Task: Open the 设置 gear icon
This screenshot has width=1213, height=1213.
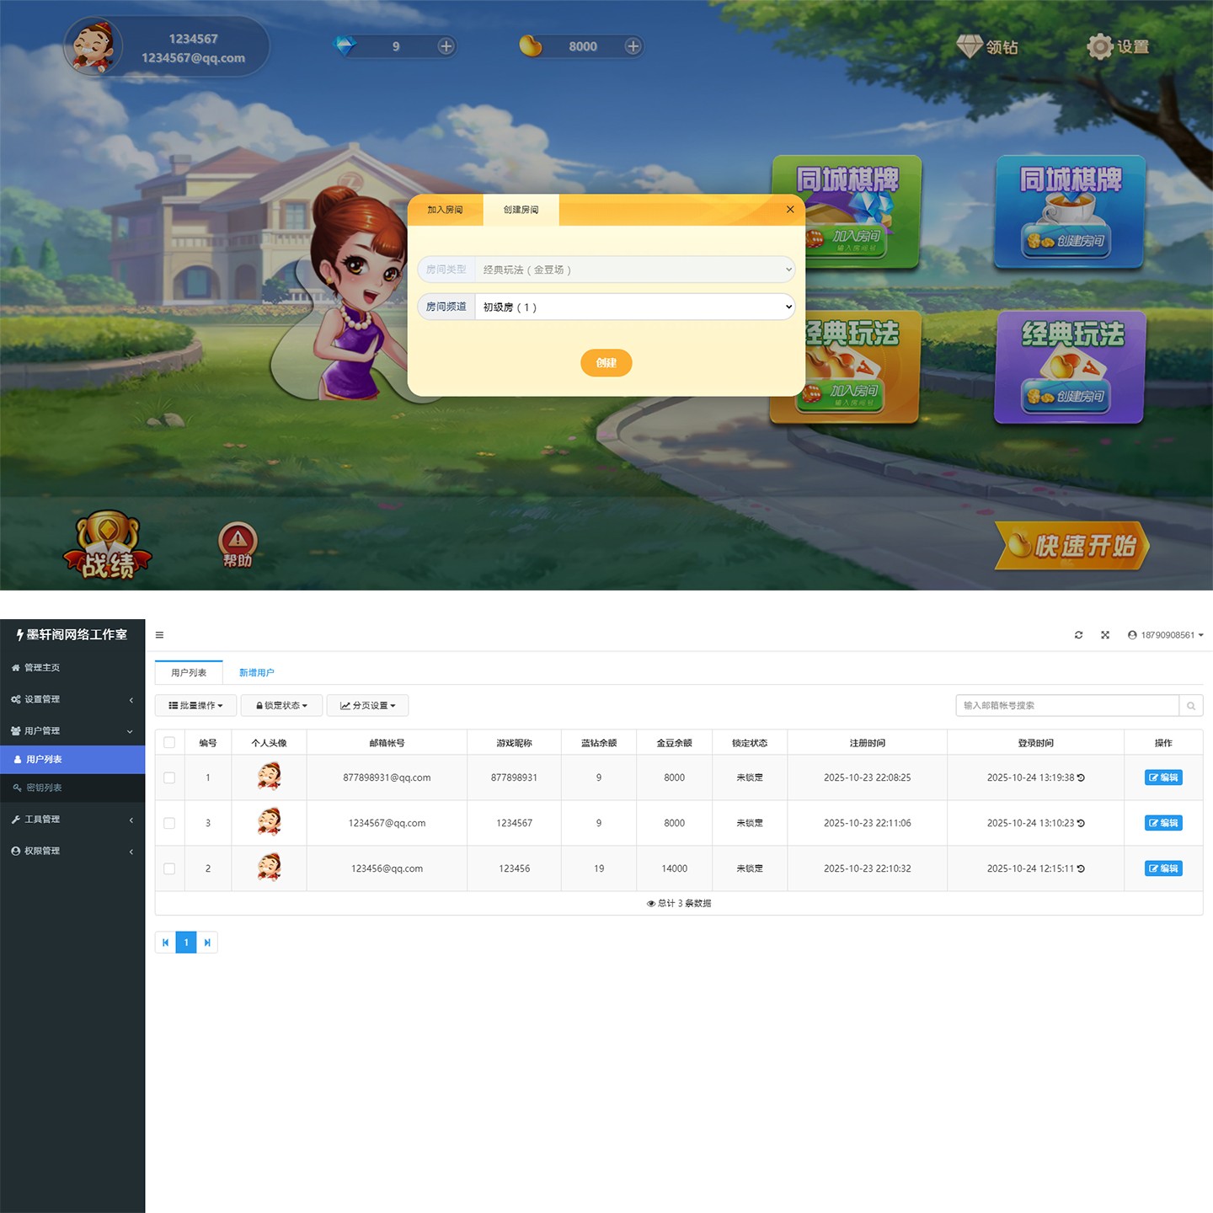Action: pos(1100,46)
